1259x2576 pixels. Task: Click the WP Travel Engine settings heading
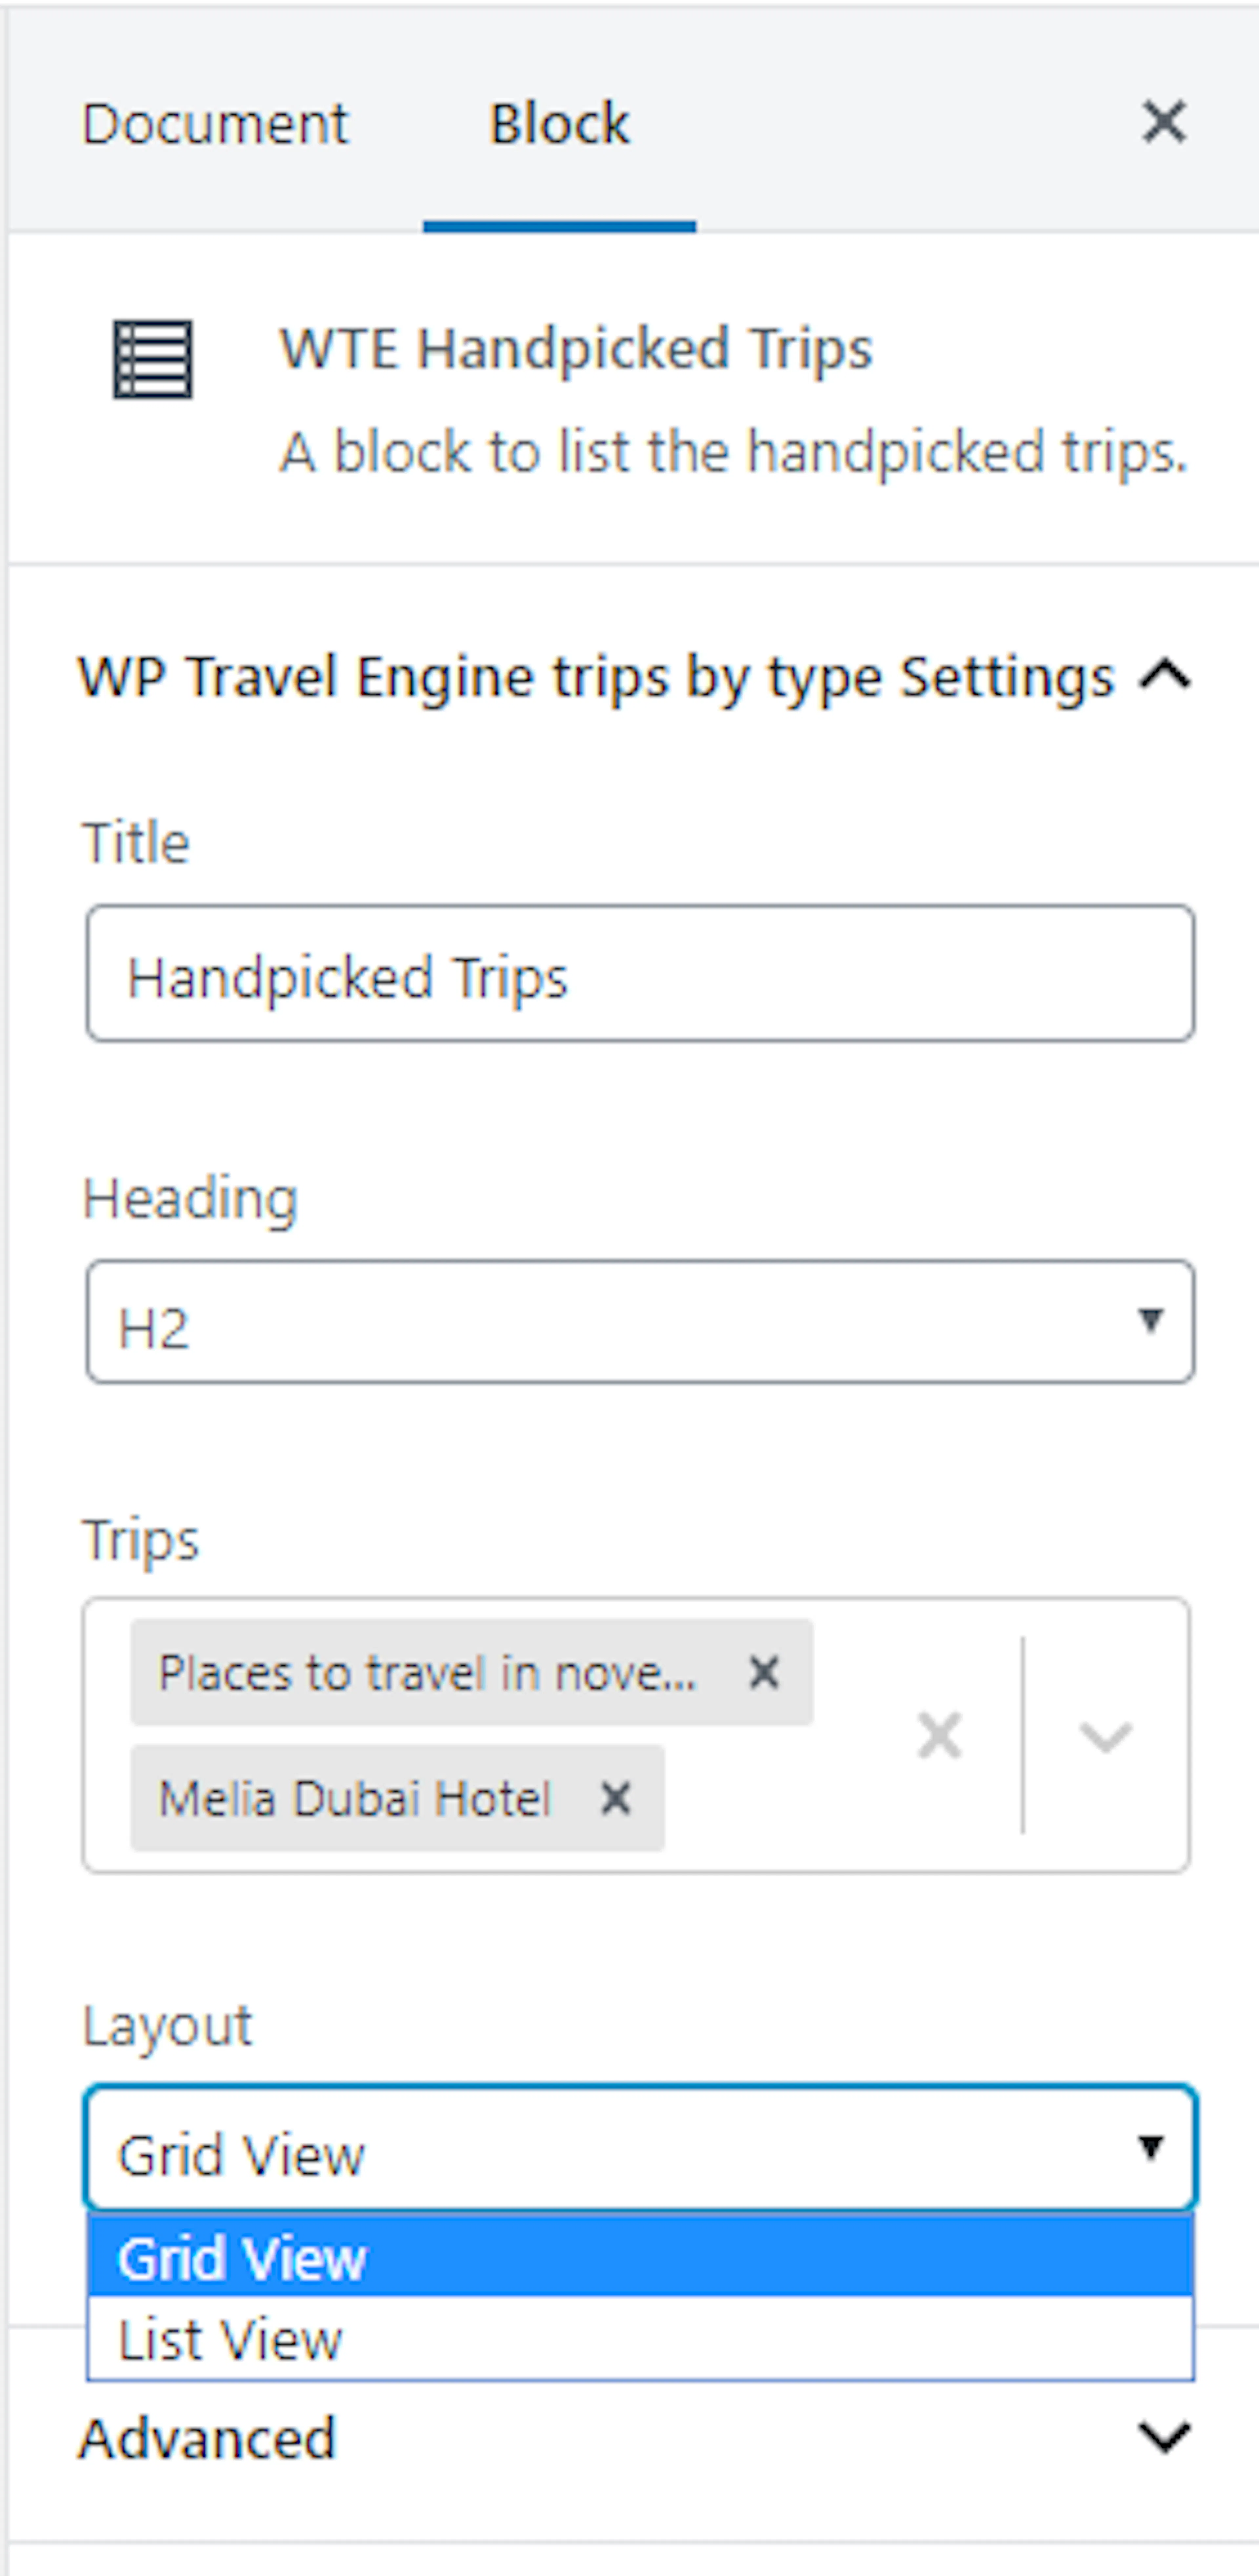coord(596,677)
